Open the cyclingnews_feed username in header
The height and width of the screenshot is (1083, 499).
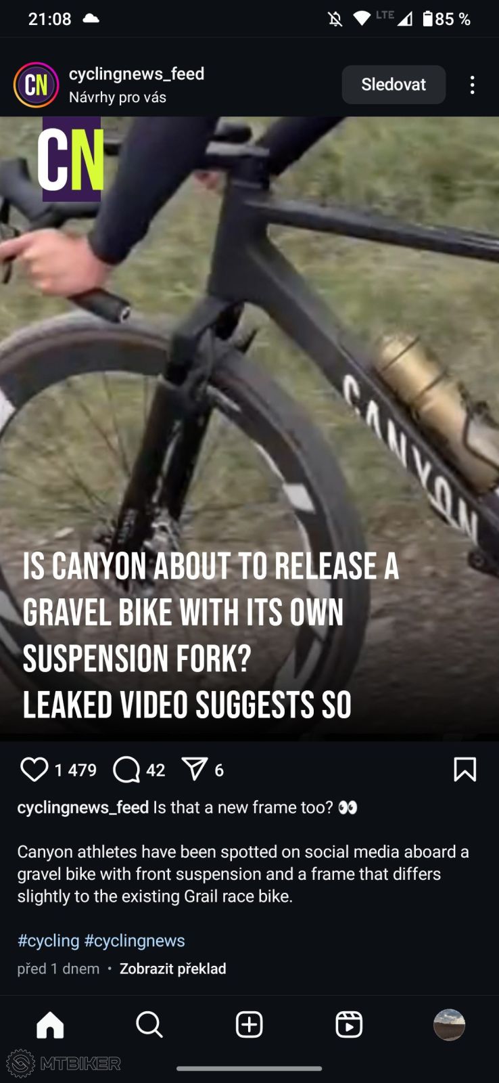point(137,74)
